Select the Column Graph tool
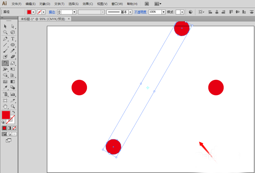The width and height of the screenshot is (255, 173). [13, 94]
